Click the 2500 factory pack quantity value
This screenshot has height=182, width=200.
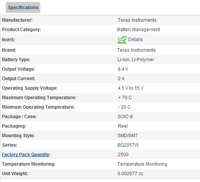click(x=123, y=155)
